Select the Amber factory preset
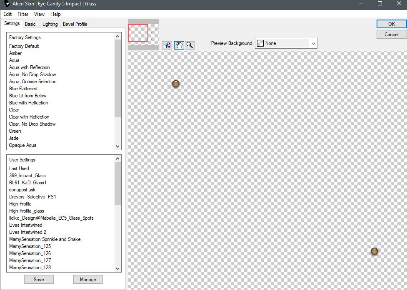This screenshot has height=290, width=407. tap(15, 53)
